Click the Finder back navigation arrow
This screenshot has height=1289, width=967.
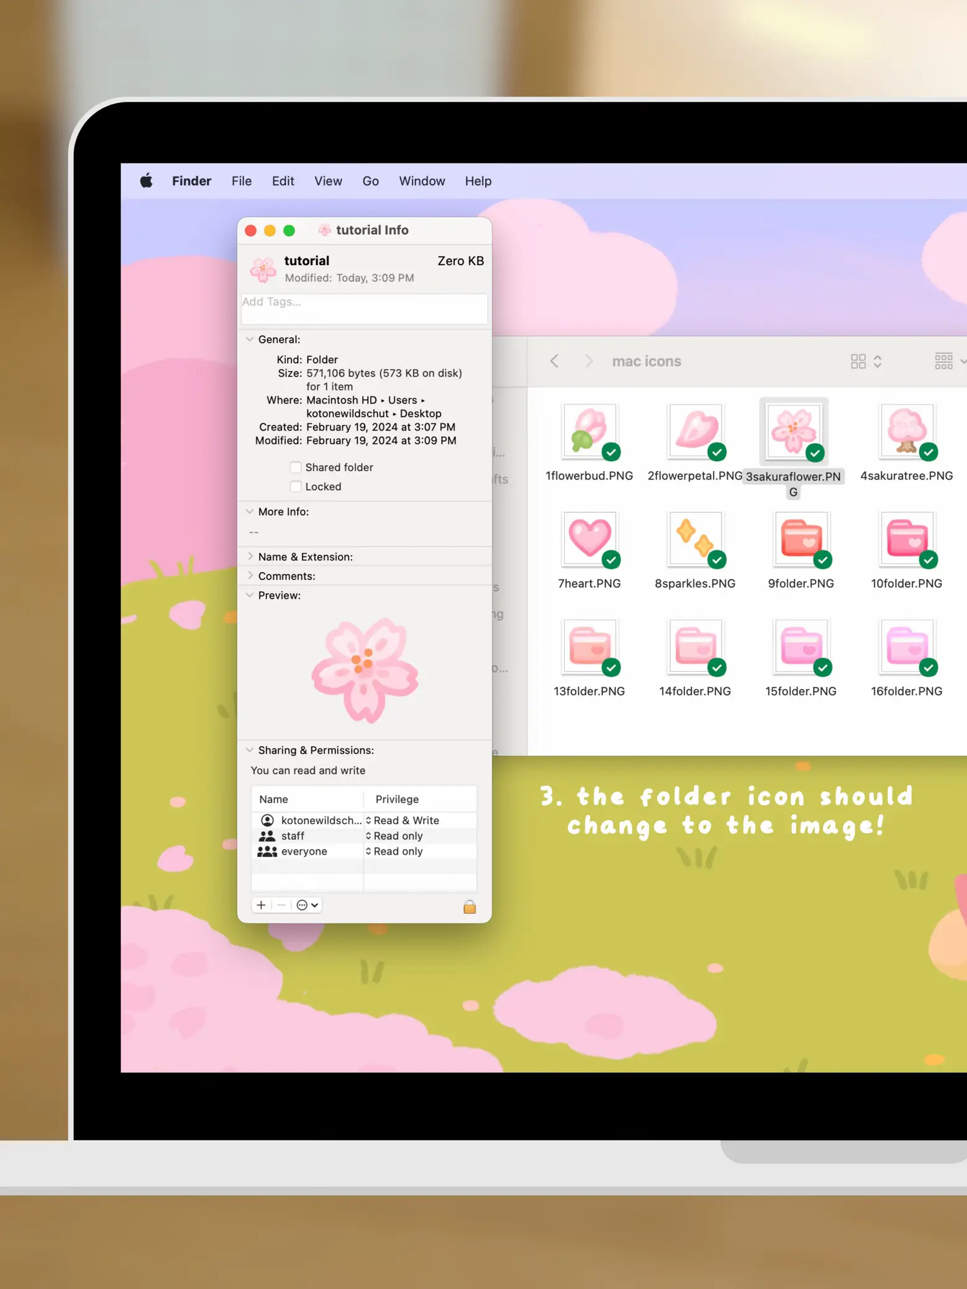point(554,361)
